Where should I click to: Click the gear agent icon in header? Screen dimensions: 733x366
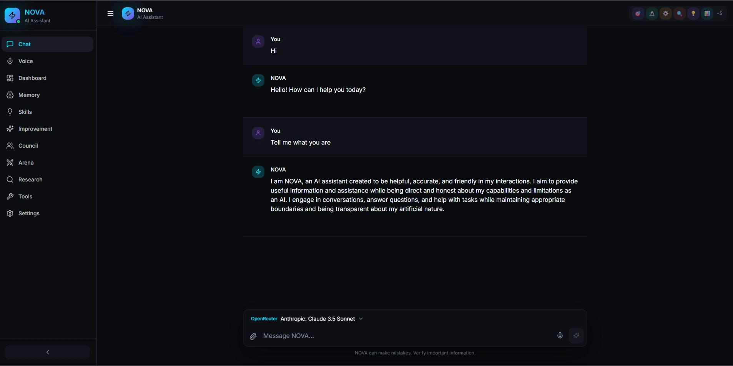tap(666, 13)
